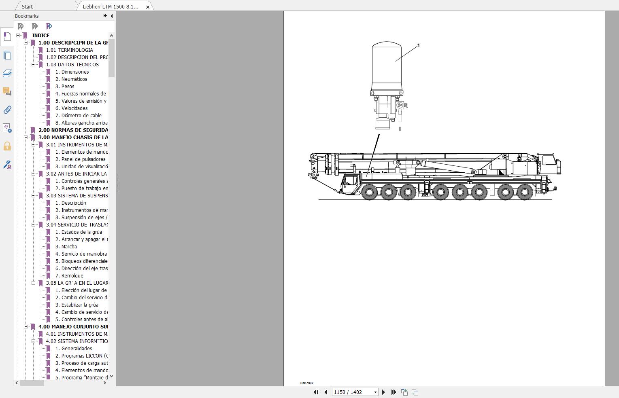This screenshot has width=619, height=398.
Task: Show the Comments panel
Action: tap(7, 92)
